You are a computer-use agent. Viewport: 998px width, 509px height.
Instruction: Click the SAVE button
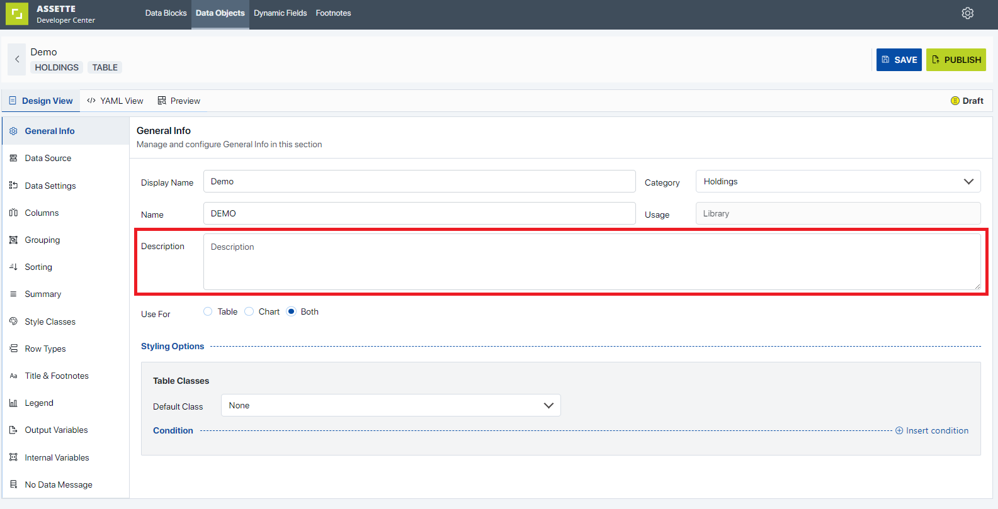click(899, 60)
